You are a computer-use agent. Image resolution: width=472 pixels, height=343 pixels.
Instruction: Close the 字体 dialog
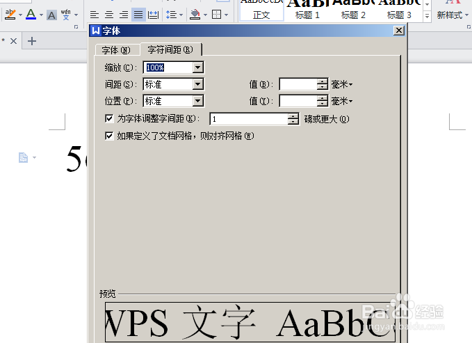[399, 31]
